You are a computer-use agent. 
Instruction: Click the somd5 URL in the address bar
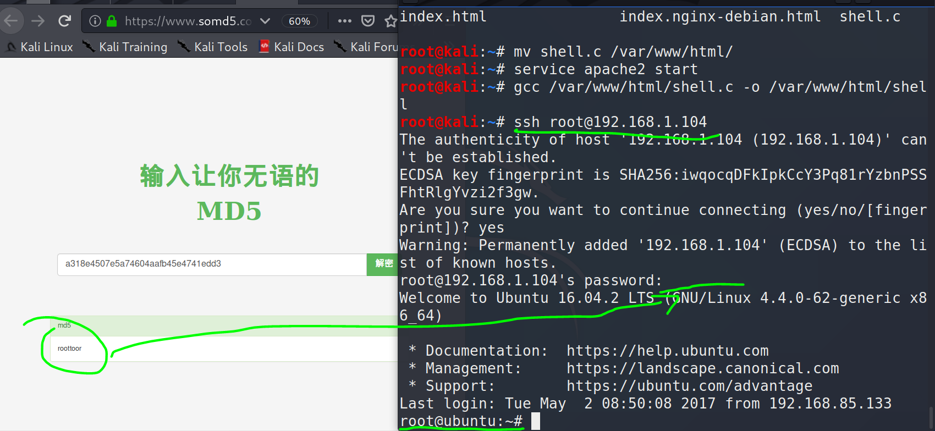tap(188, 21)
